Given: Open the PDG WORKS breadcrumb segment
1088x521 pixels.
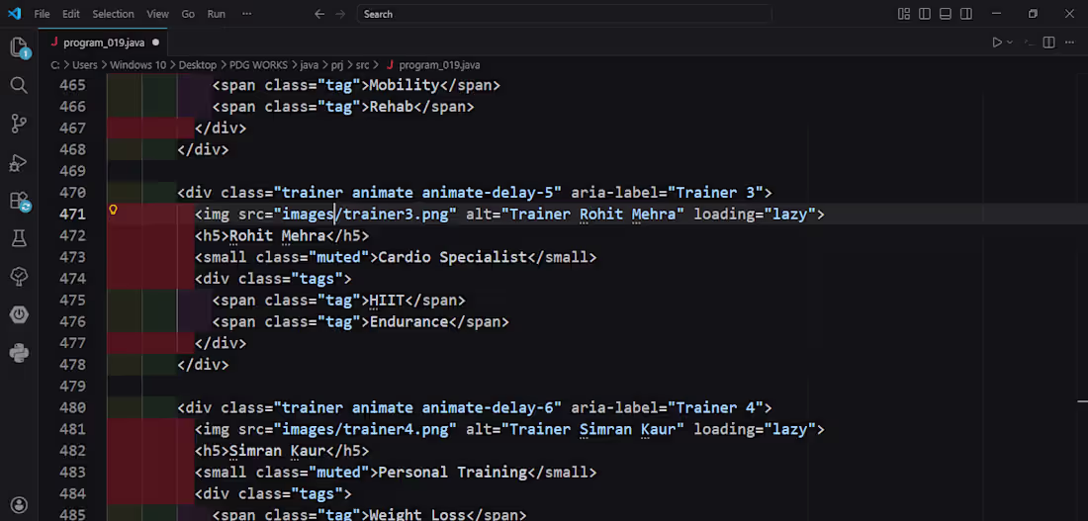Looking at the screenshot, I should [x=258, y=64].
